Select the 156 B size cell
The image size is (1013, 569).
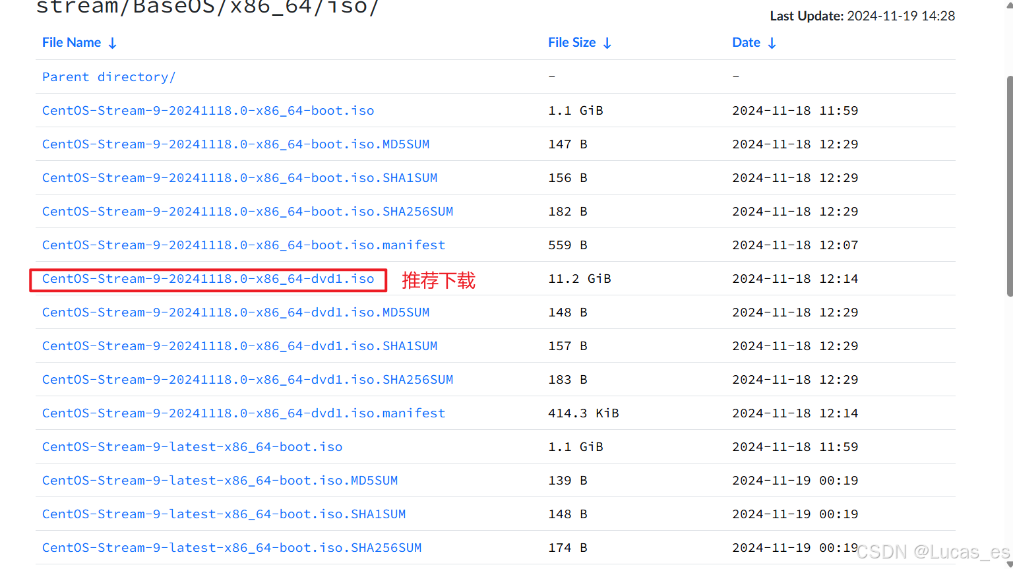point(568,177)
